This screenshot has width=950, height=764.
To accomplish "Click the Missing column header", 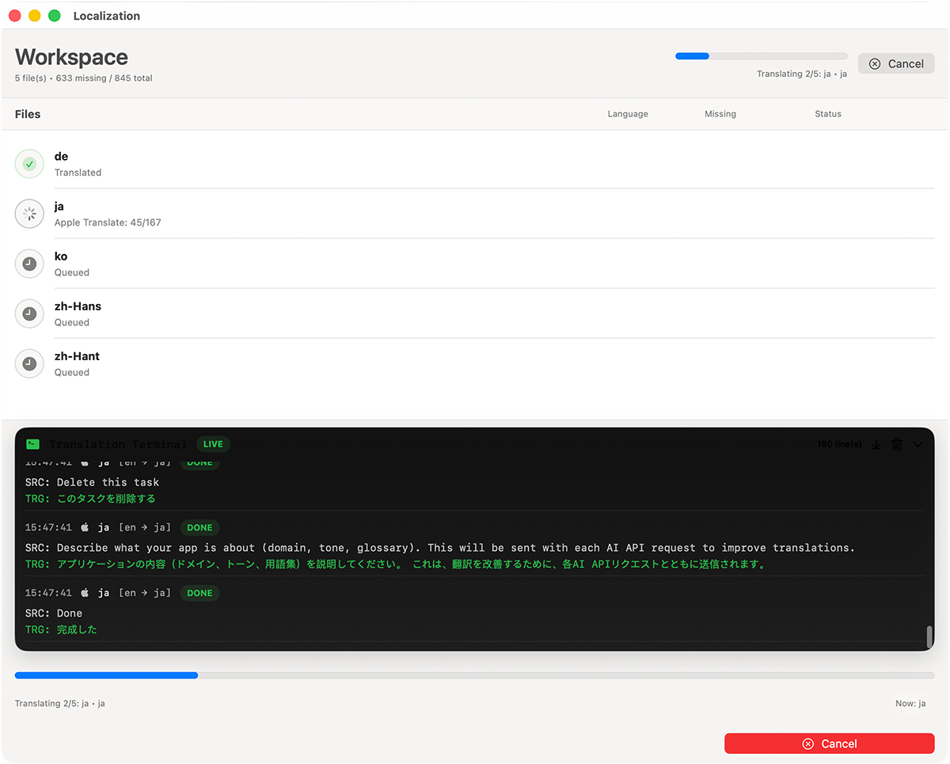I will point(720,114).
